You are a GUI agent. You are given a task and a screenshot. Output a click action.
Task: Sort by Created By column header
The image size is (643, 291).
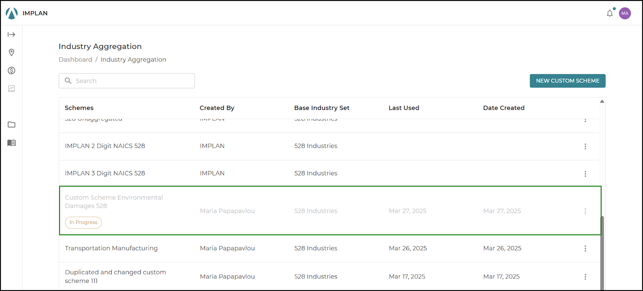217,108
